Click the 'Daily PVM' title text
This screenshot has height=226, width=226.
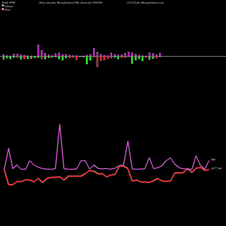[x=9, y=3]
